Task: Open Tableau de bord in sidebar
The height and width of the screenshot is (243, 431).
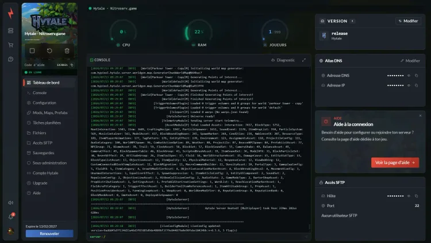Action: click(x=49, y=83)
